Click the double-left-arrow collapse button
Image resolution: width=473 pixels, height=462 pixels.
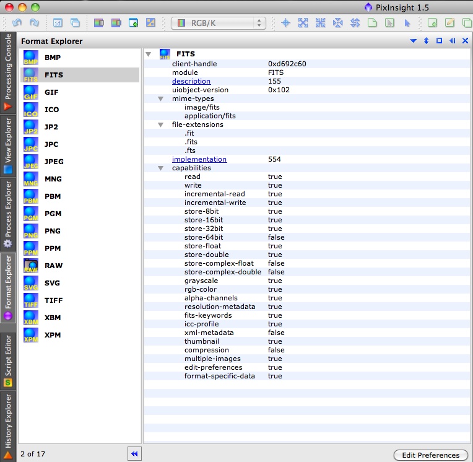click(134, 453)
